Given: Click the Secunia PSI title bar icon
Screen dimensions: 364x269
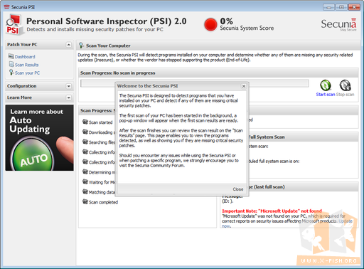Looking at the screenshot, I should click(6, 7).
